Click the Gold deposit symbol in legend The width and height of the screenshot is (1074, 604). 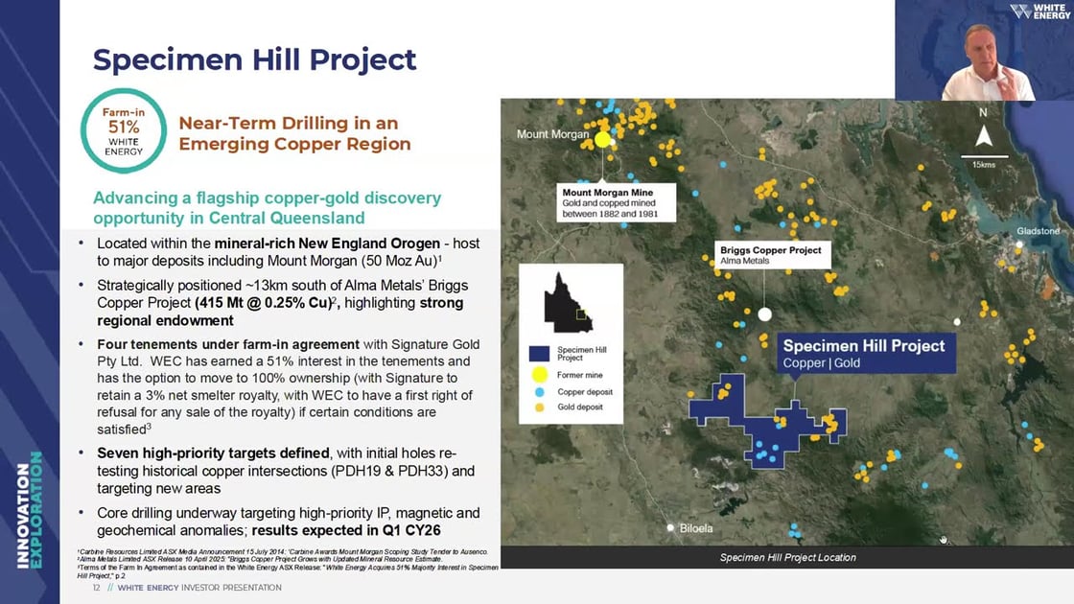tap(540, 408)
